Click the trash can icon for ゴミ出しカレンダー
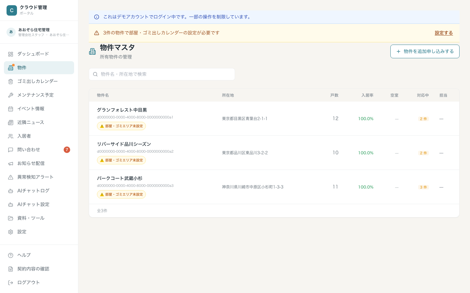 [x=10, y=81]
